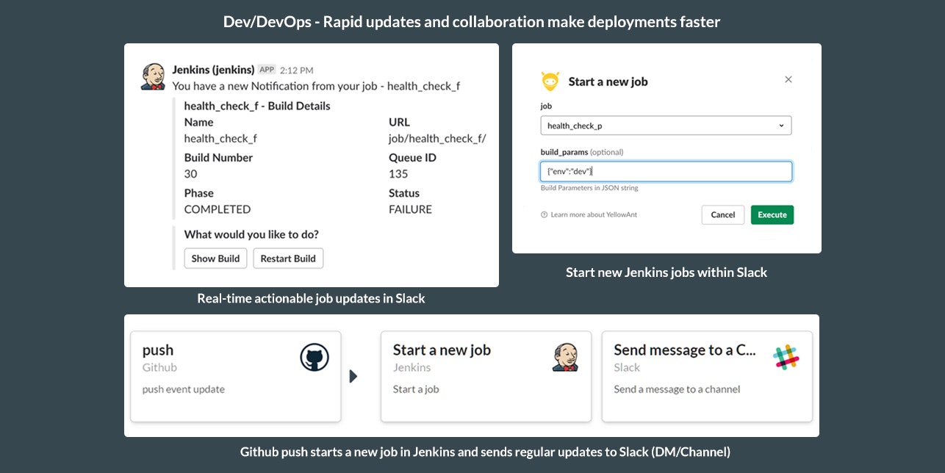Execute the new Jenkins job
This screenshot has height=473, width=945.
[x=772, y=214]
